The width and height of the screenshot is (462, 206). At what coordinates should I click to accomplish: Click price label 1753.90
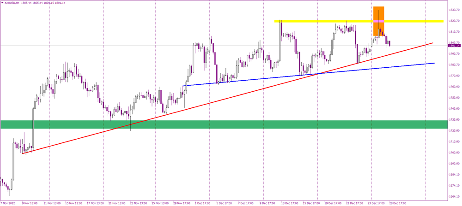454,98
